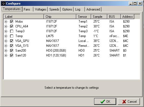Viewport: 144px width, 107px height.
Task: Sort by the Chip column header
Action: [60, 17]
